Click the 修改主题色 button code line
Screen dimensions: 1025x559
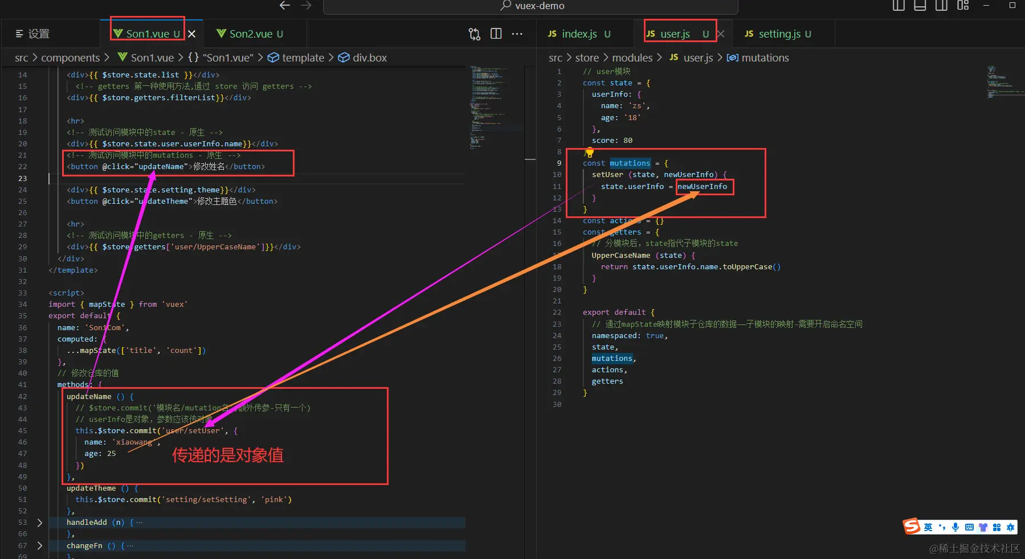pos(172,201)
